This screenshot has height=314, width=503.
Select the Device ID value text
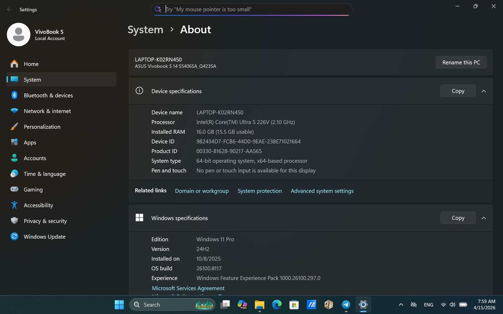248,141
